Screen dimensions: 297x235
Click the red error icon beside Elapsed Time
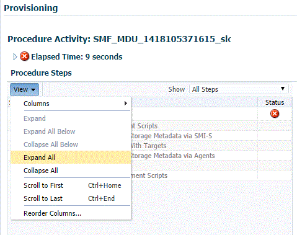tap(24, 56)
